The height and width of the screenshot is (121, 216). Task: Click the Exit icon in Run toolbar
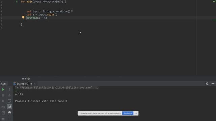[3, 113]
